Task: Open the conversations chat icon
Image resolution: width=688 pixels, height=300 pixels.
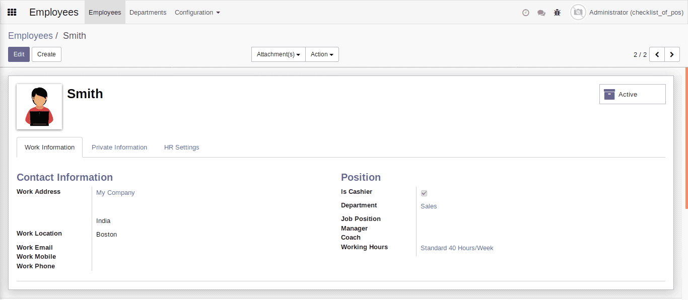Action: click(541, 13)
